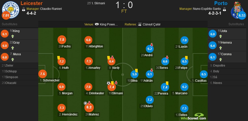Viewport: 248px width, 121px height.
Task: Open the Leicester team name link
Action: point(32,3)
